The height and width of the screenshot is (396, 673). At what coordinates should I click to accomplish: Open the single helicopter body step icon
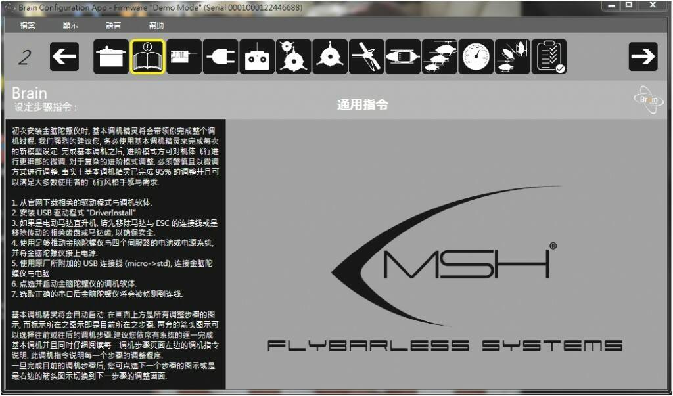(403, 56)
